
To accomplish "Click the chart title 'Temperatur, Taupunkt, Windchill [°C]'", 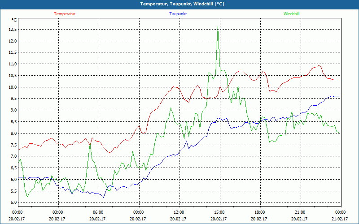I will 182,4.
